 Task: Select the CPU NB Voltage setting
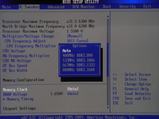pos(17,61)
